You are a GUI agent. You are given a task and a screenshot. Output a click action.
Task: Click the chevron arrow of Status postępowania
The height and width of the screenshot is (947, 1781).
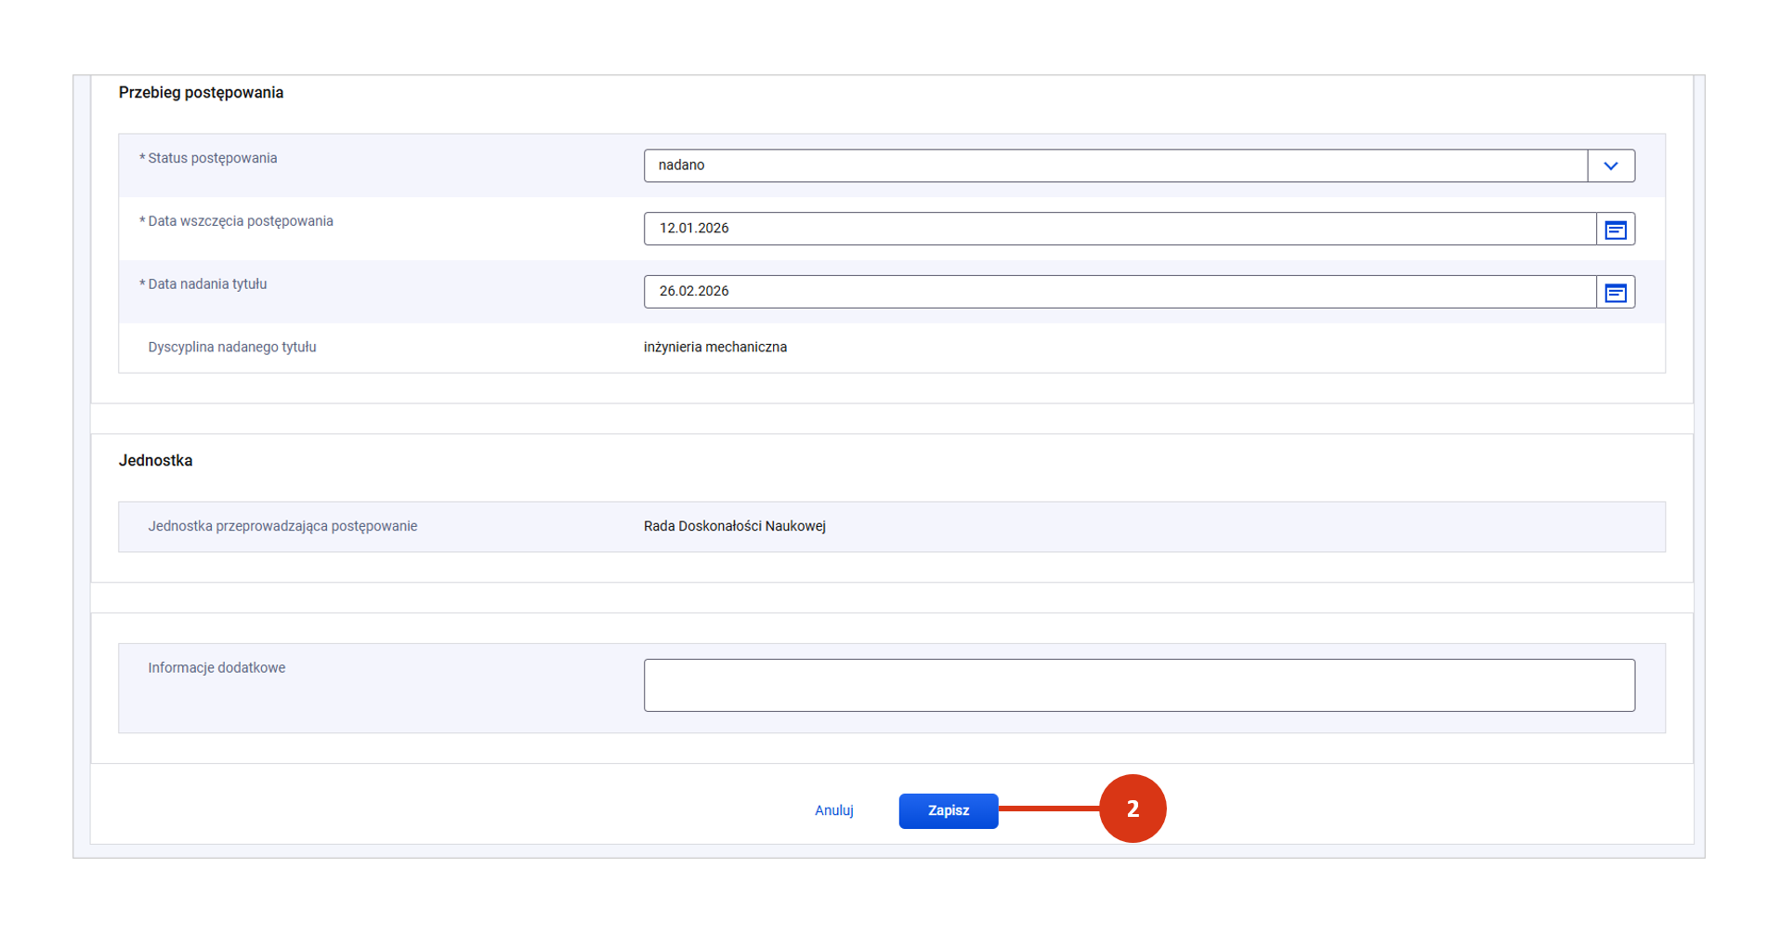click(x=1610, y=166)
